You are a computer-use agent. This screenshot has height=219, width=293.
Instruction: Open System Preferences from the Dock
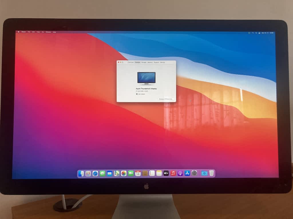pos(194,173)
